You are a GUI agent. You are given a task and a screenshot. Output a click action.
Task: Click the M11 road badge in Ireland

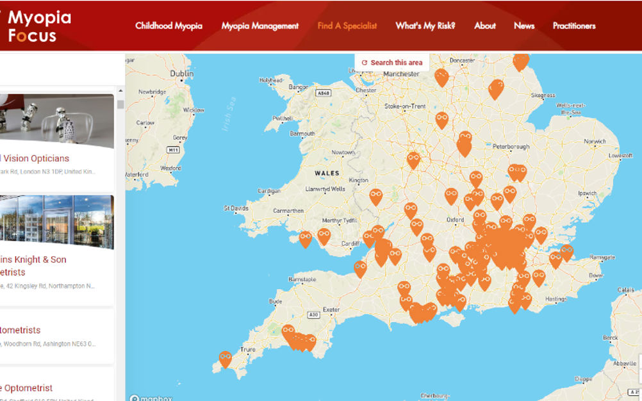[173, 150]
